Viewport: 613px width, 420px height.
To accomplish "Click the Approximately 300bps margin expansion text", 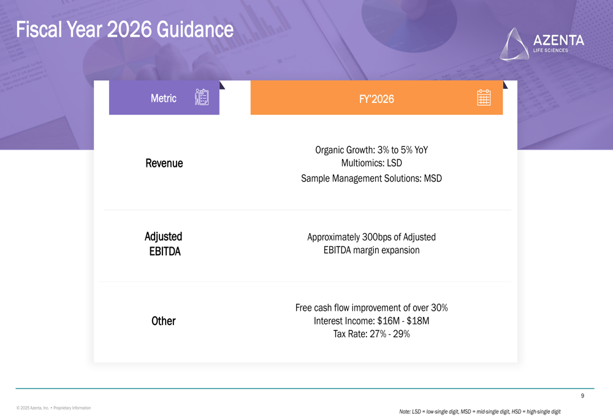I will pyautogui.click(x=371, y=243).
